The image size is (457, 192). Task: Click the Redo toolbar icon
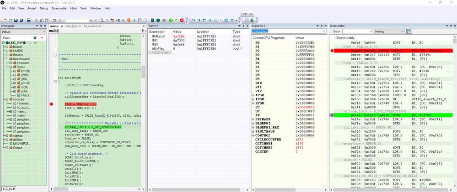pos(60,21)
